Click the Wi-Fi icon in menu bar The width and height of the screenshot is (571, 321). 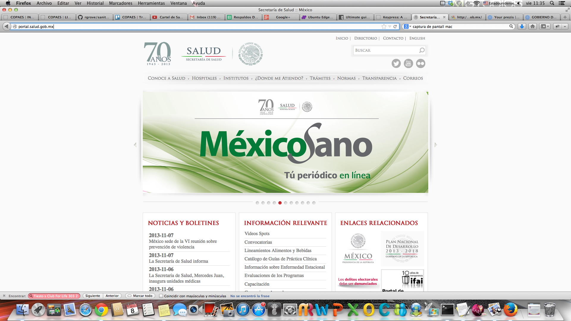click(476, 3)
